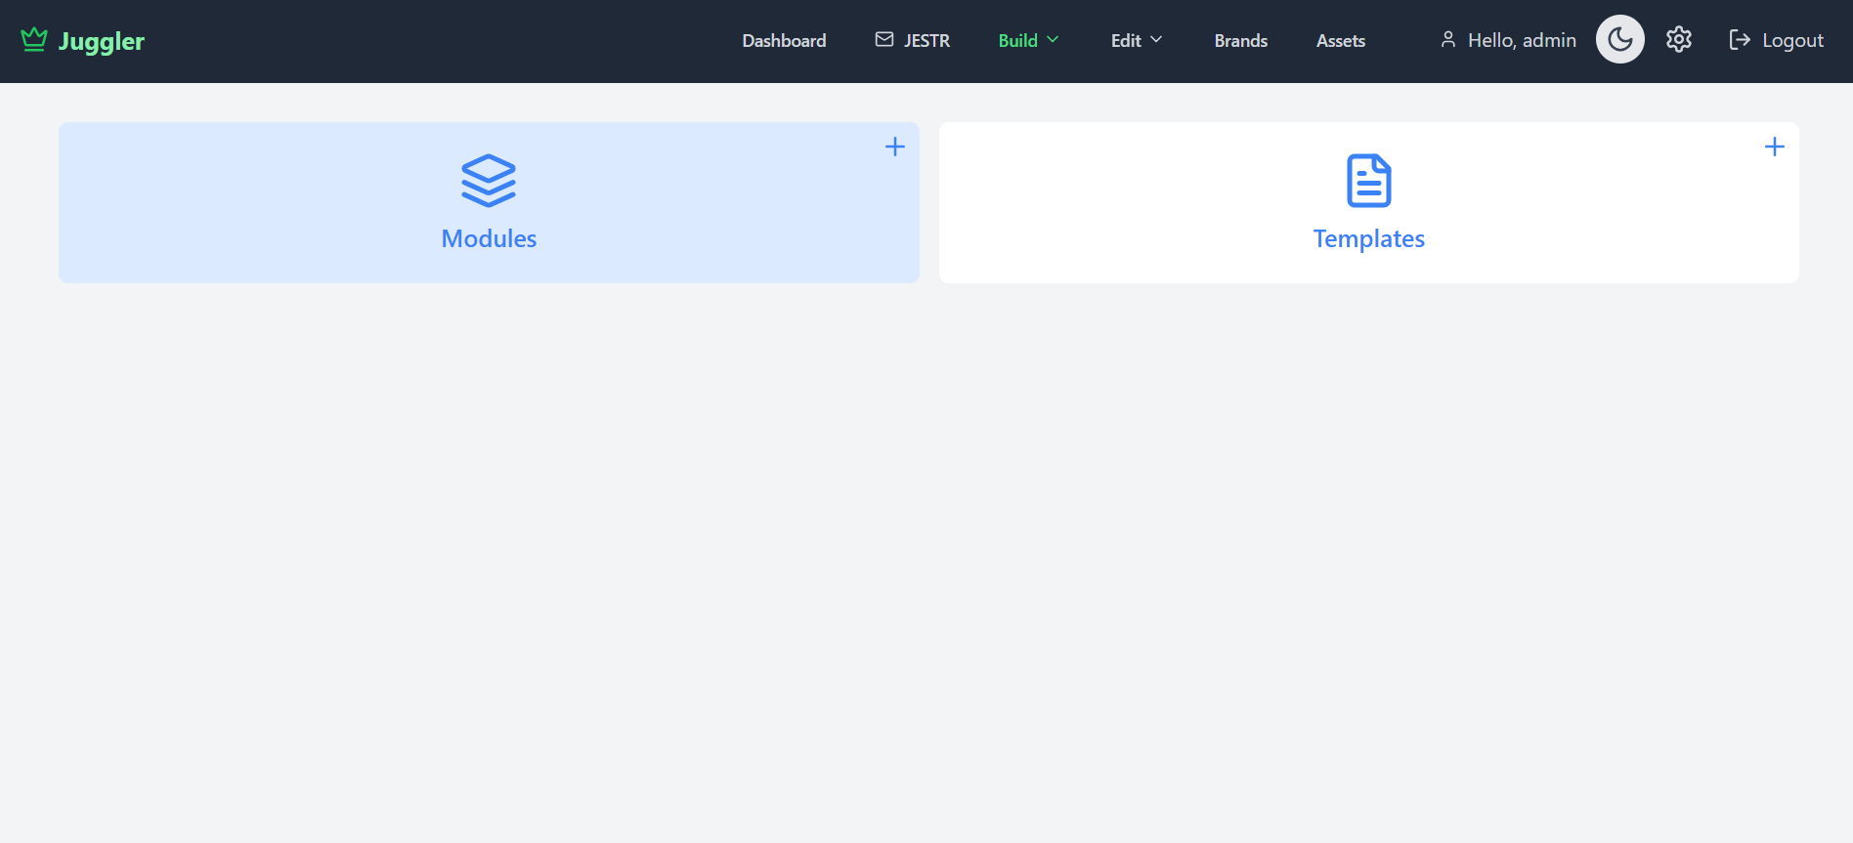1853x843 pixels.
Task: Toggle dark mode with moon button
Action: pos(1619,39)
